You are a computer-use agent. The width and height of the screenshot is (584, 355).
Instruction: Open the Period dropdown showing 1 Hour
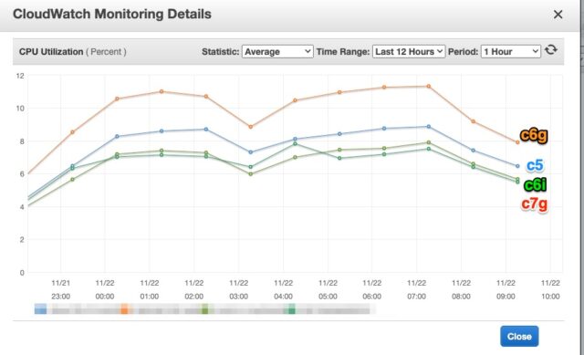click(x=511, y=51)
